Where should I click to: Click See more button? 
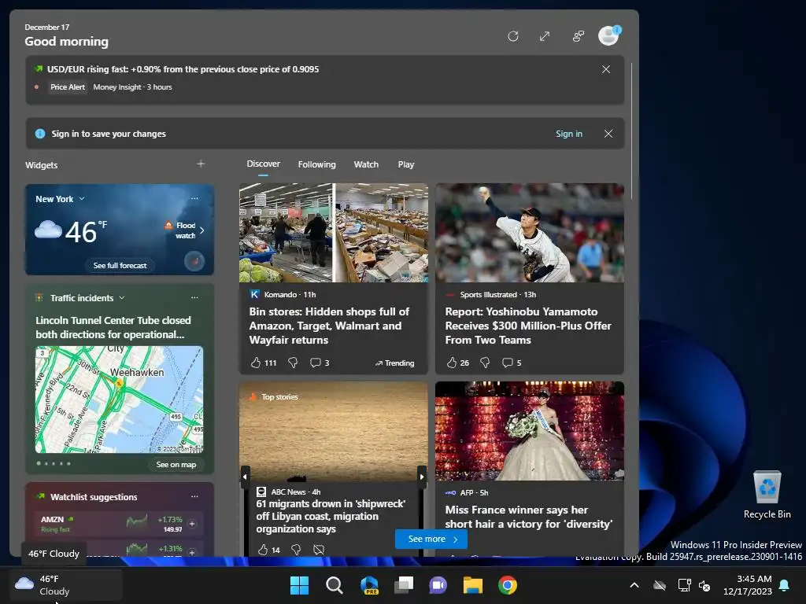tap(431, 539)
